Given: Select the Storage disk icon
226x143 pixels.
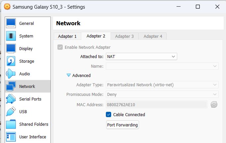Looking at the screenshot, I should point(11,61).
